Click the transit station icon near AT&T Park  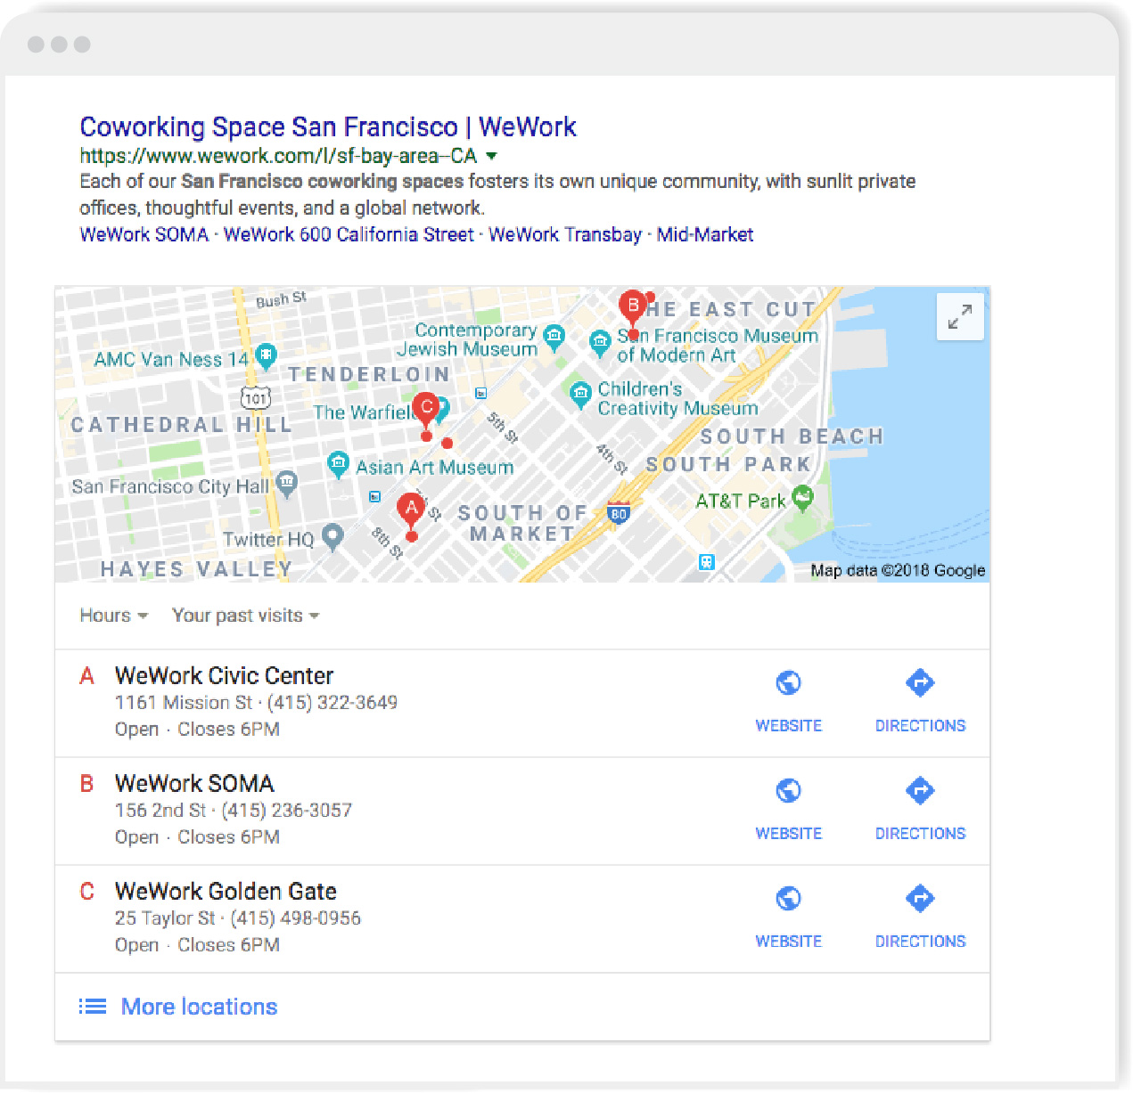(x=707, y=562)
